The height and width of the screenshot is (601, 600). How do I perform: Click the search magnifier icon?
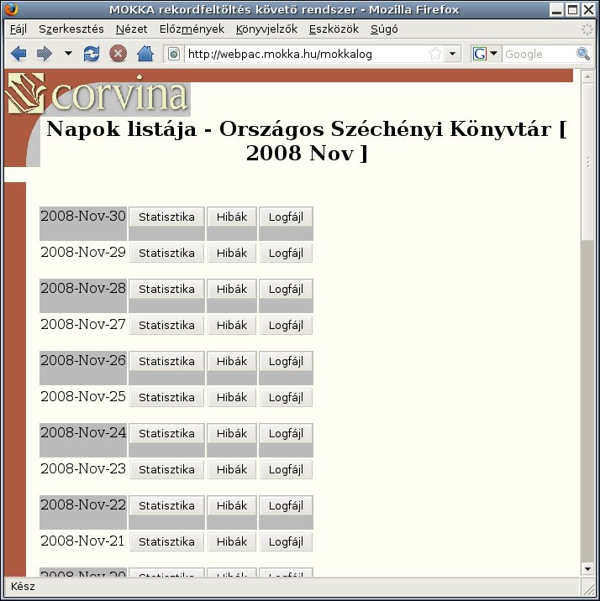pyautogui.click(x=583, y=54)
